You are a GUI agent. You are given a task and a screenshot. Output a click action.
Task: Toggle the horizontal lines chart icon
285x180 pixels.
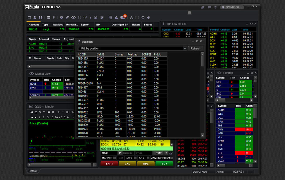click(49, 112)
